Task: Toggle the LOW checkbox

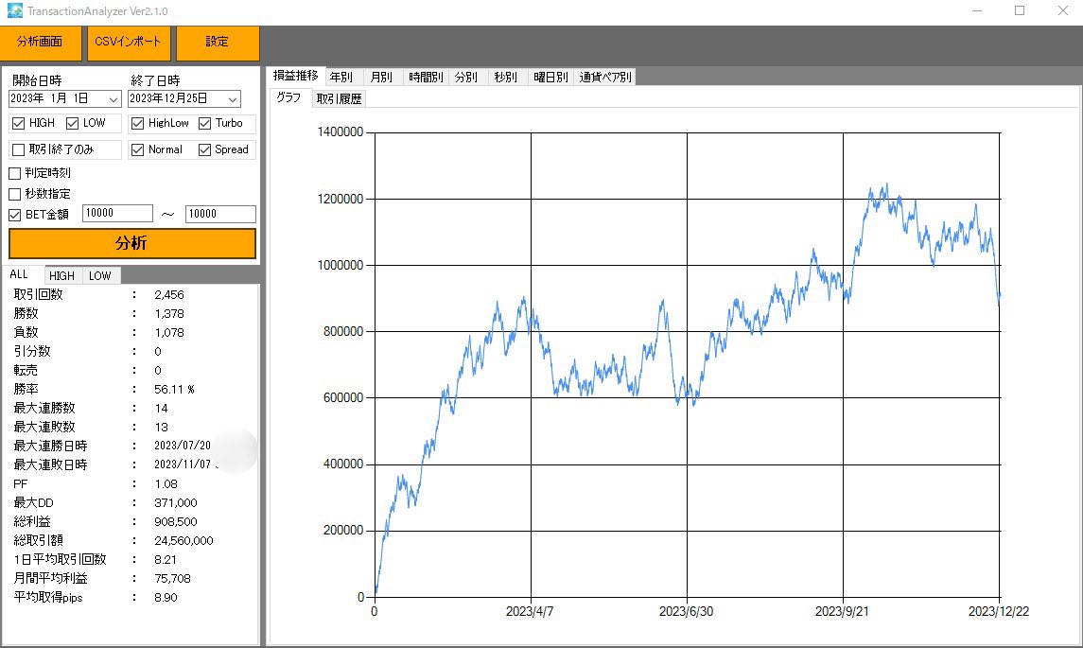Action: coord(73,123)
